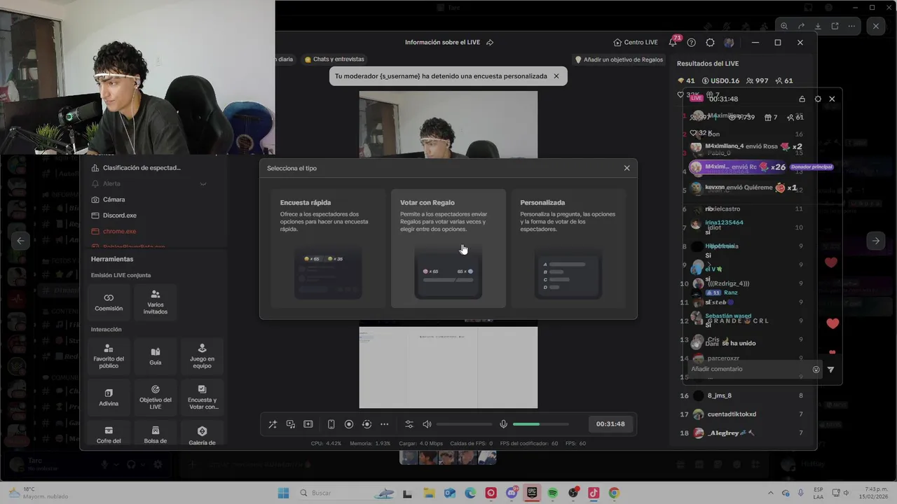Open Centro LIVE

[635, 42]
